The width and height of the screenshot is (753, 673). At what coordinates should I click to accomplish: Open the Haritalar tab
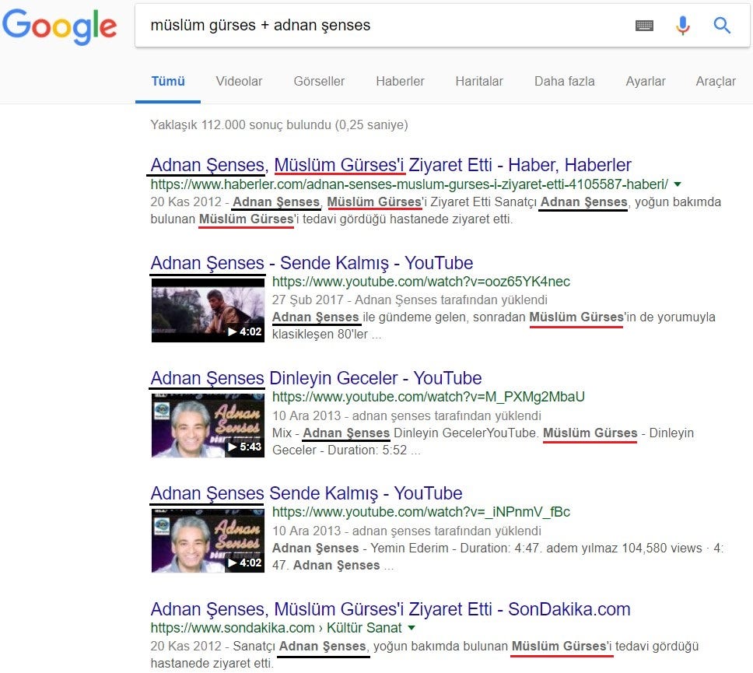478,81
